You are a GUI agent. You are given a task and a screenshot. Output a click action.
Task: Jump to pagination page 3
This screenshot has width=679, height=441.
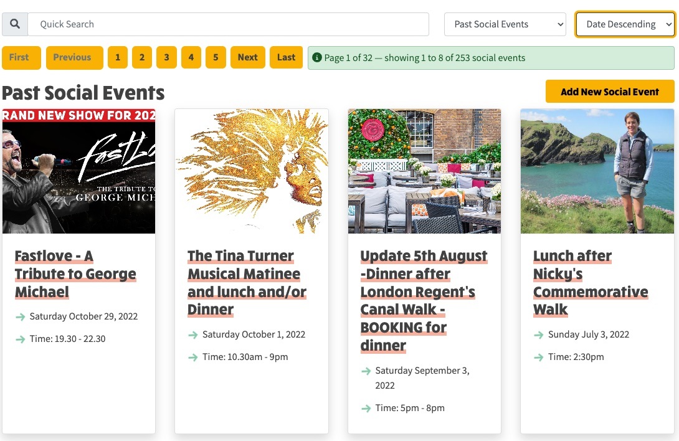(x=167, y=57)
